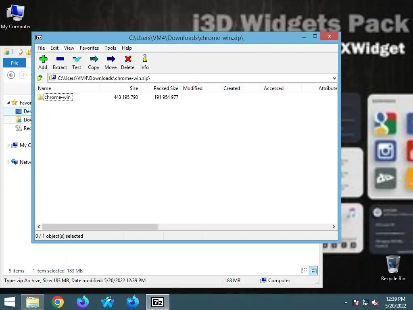Open the Info toolbar button
Viewport: 413px width, 310px height.
click(x=144, y=62)
